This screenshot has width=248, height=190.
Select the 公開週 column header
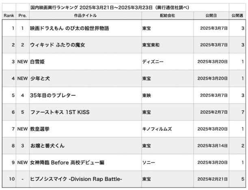(237, 15)
